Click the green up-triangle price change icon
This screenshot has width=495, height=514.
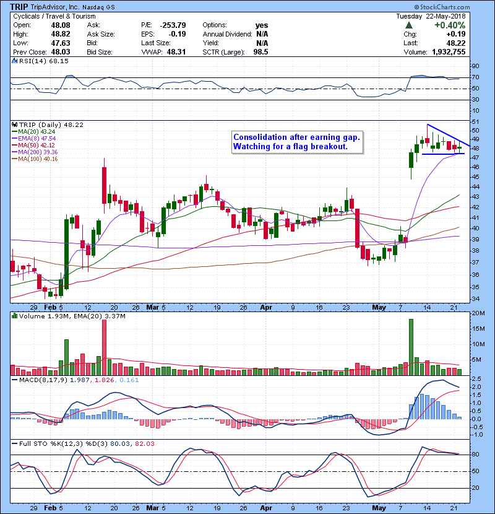click(409, 25)
